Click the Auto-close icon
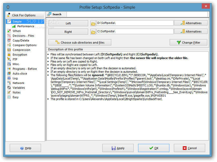 point(9,74)
